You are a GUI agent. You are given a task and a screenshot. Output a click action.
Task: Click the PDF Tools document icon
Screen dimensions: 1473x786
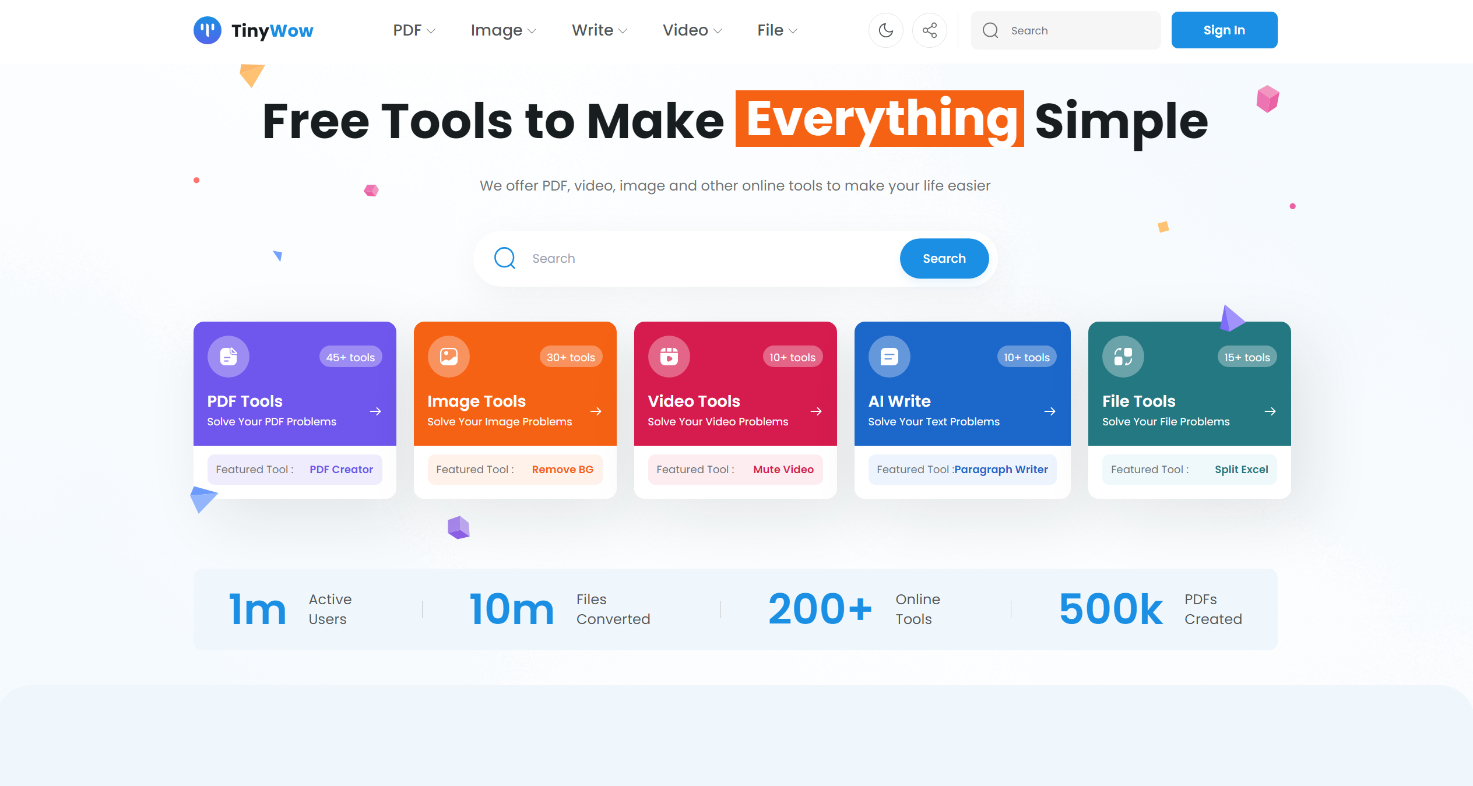point(228,357)
